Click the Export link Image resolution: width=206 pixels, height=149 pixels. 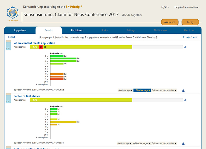(x=12, y=37)
